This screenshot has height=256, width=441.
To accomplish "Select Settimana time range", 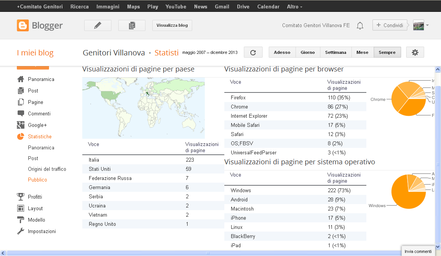I will pyautogui.click(x=335, y=52).
